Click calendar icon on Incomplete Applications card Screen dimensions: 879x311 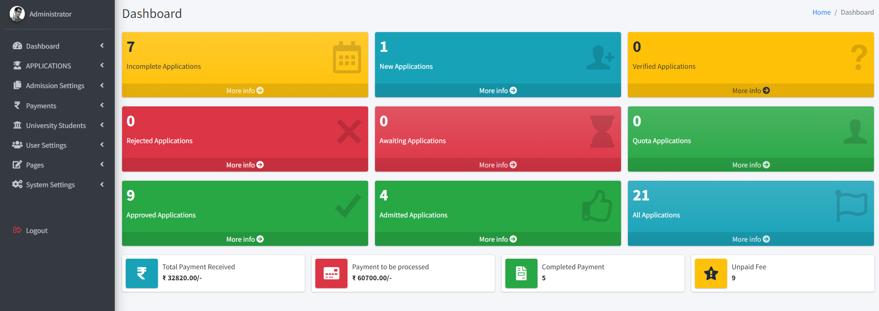click(347, 57)
